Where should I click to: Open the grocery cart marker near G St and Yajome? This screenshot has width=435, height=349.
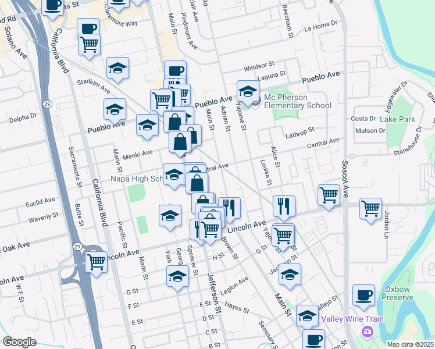pyautogui.click(x=283, y=237)
